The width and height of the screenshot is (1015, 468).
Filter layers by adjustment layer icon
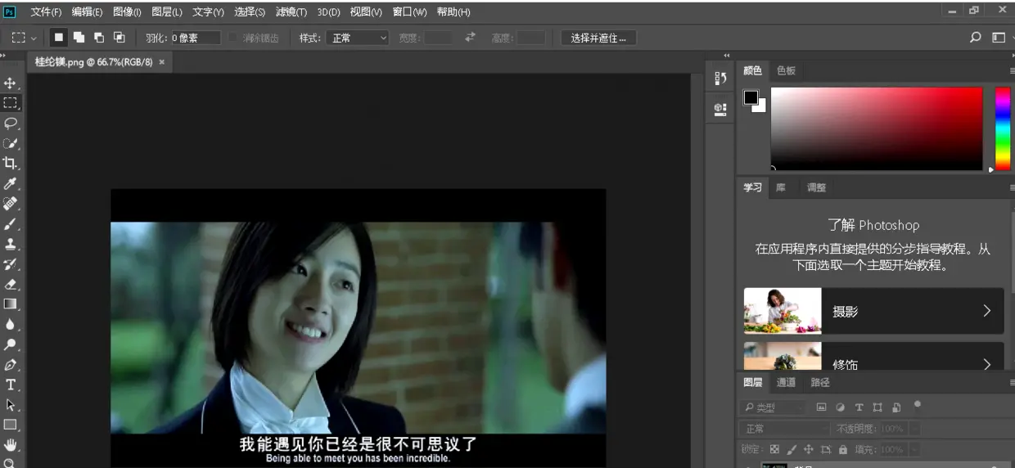pos(841,407)
